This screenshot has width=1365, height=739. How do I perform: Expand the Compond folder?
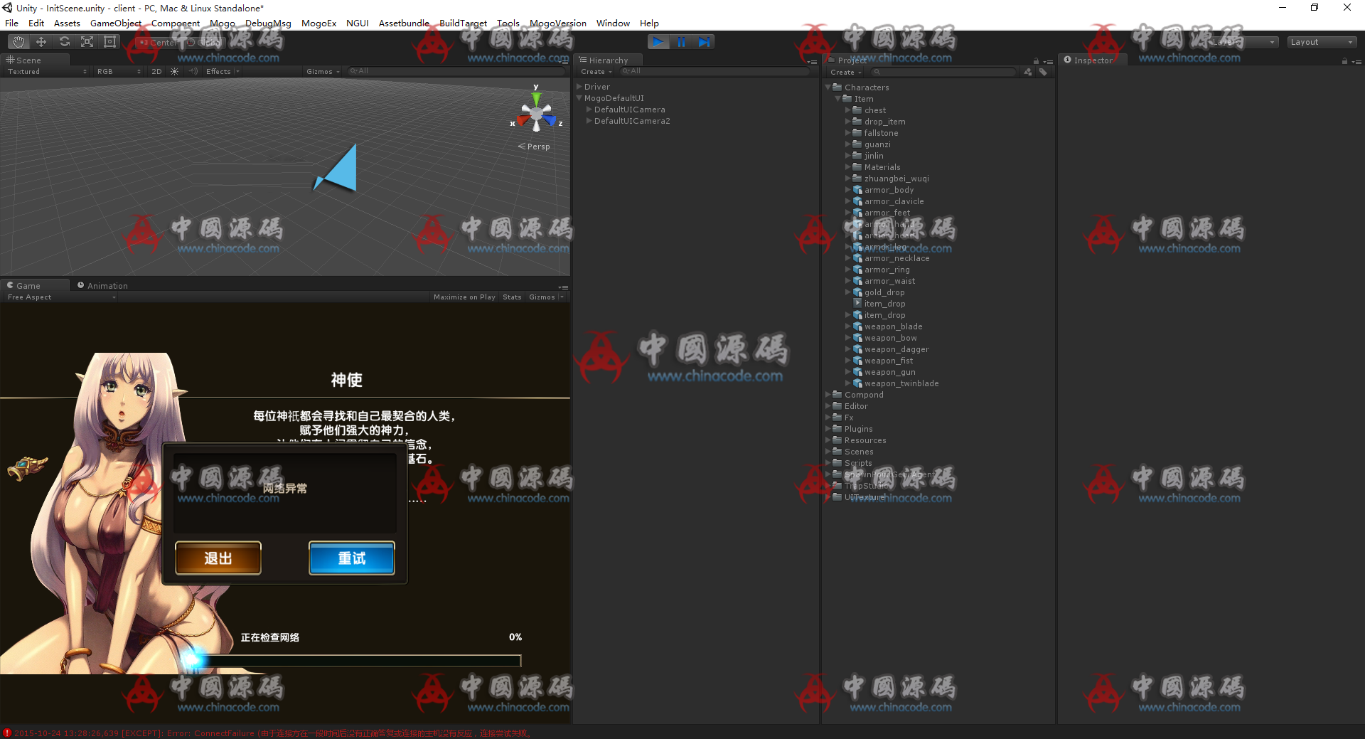point(828,395)
